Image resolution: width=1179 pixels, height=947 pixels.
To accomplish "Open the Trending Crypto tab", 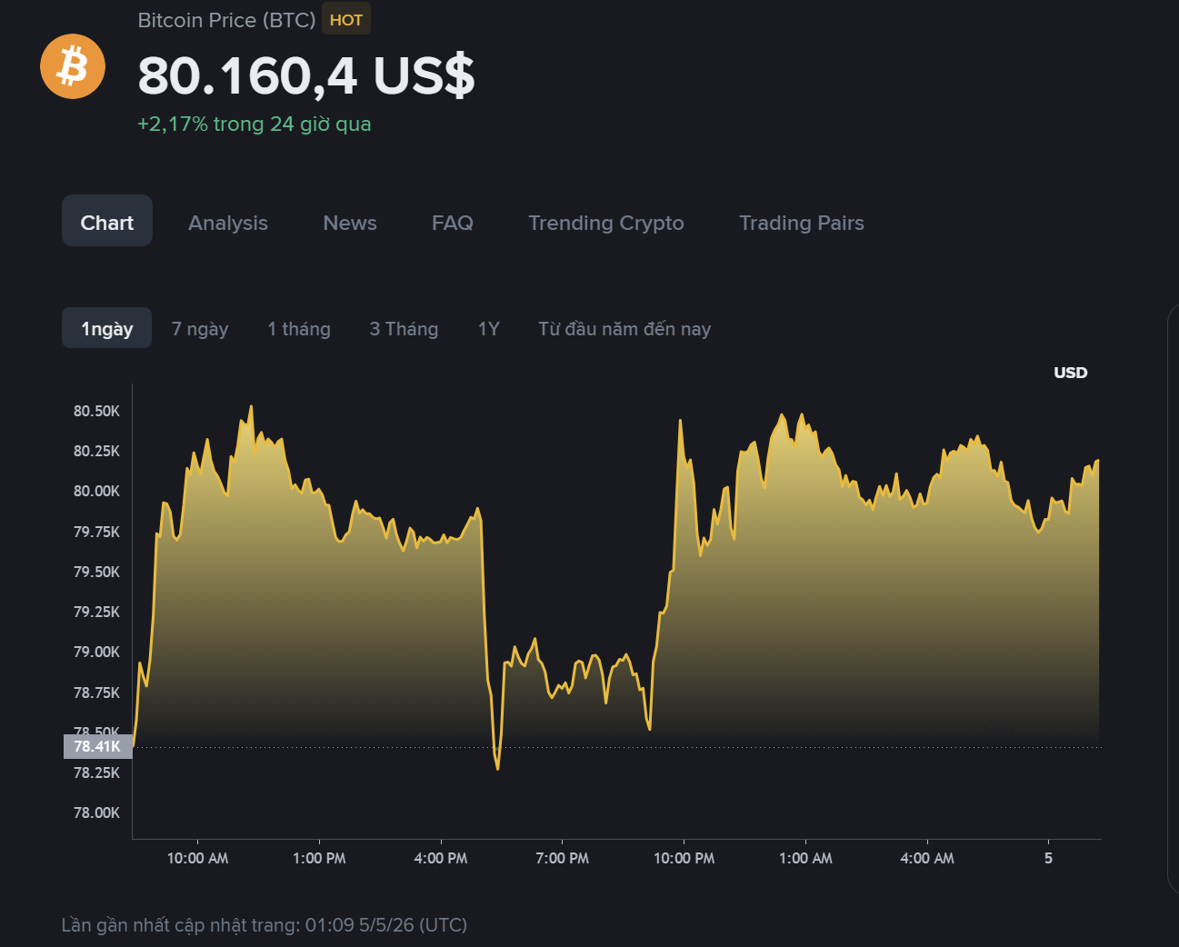I will click(606, 223).
